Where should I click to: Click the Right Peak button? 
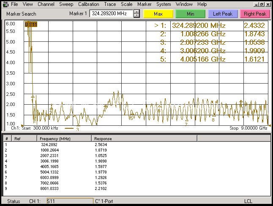254,14
